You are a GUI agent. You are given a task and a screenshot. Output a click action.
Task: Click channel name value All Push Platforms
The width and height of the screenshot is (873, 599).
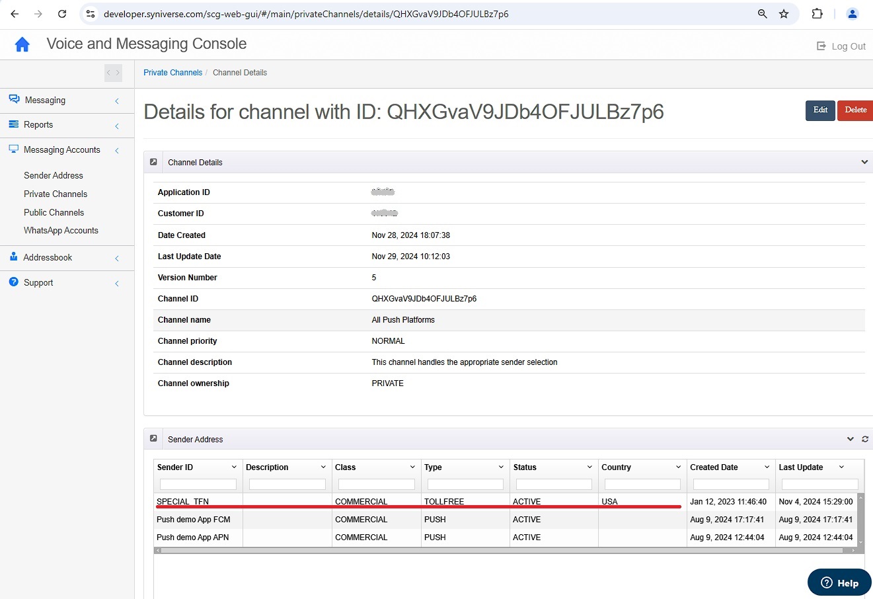click(403, 320)
